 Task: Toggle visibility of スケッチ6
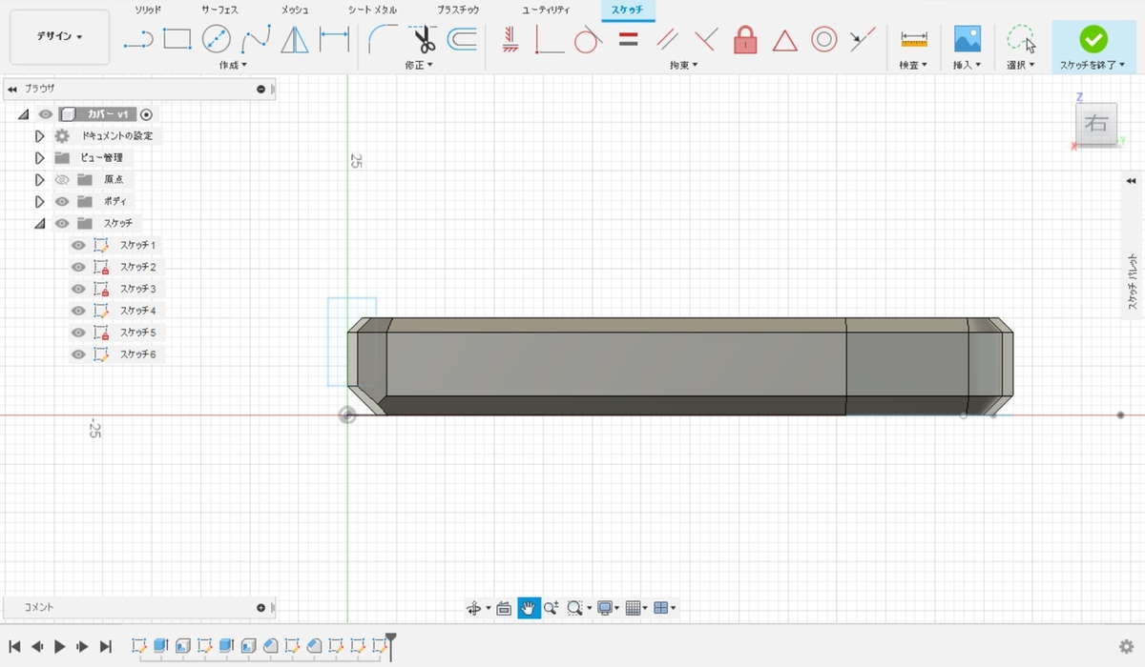pos(79,354)
